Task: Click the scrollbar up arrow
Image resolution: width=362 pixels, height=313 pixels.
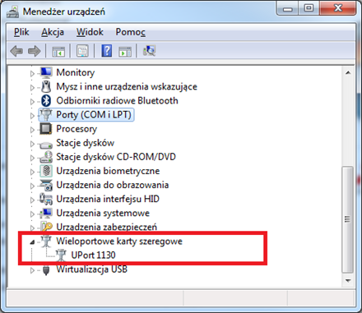Action: (348, 73)
